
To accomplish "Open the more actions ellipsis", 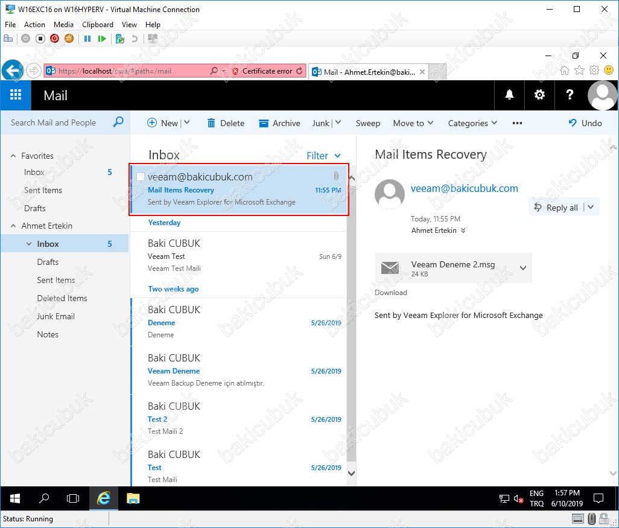I will 517,123.
